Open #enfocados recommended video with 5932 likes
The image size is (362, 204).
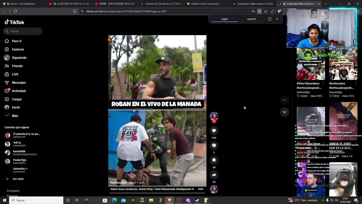click(343, 64)
